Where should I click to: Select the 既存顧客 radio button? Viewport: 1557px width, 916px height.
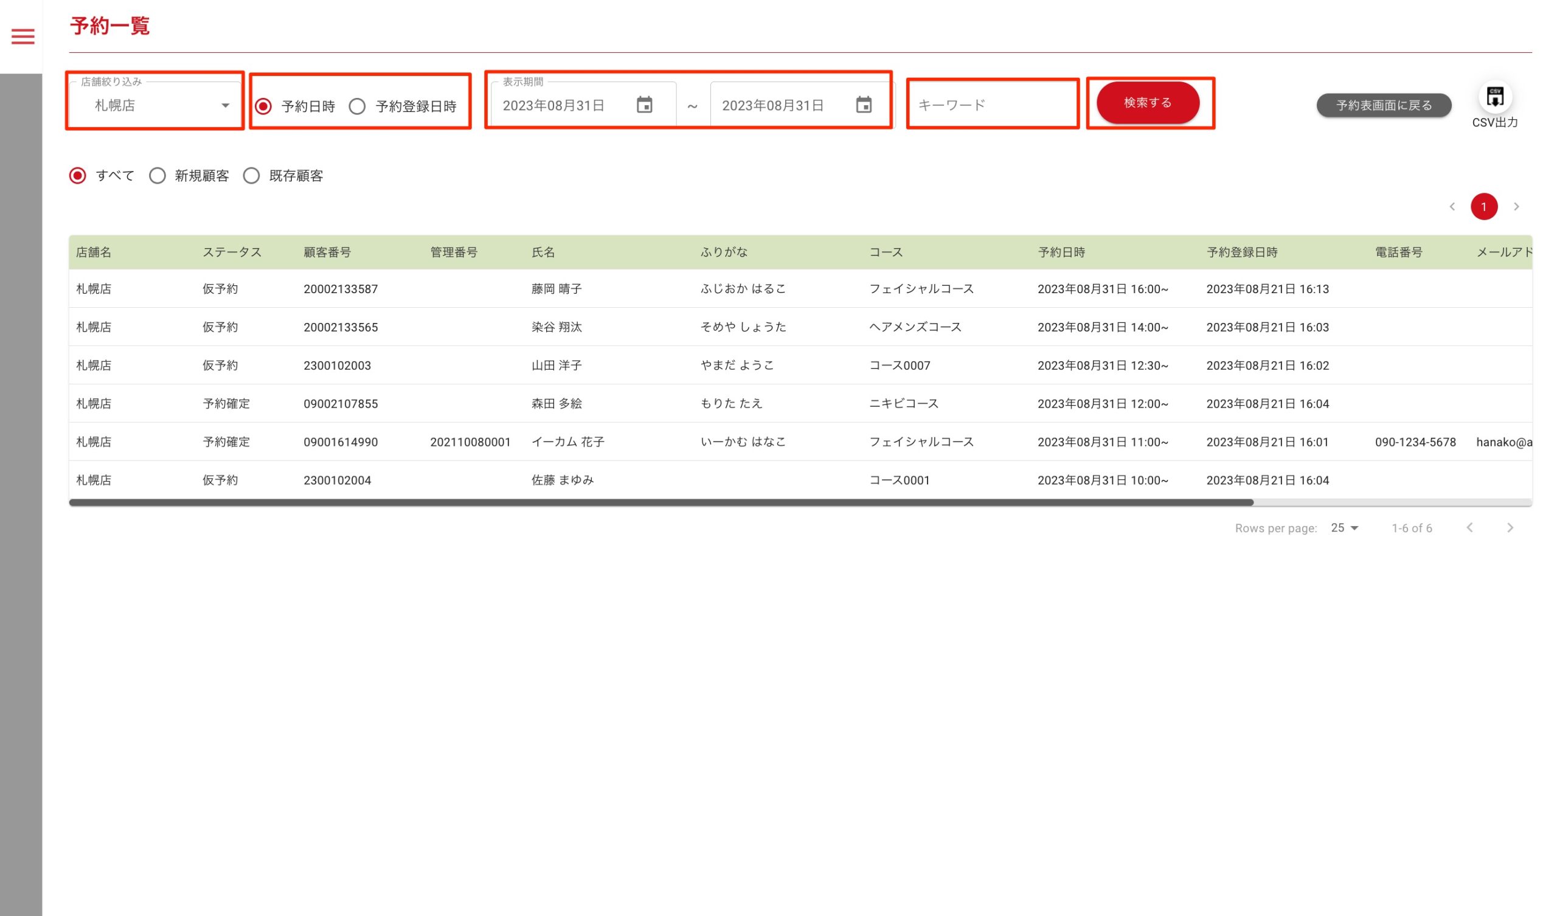pyautogui.click(x=251, y=176)
